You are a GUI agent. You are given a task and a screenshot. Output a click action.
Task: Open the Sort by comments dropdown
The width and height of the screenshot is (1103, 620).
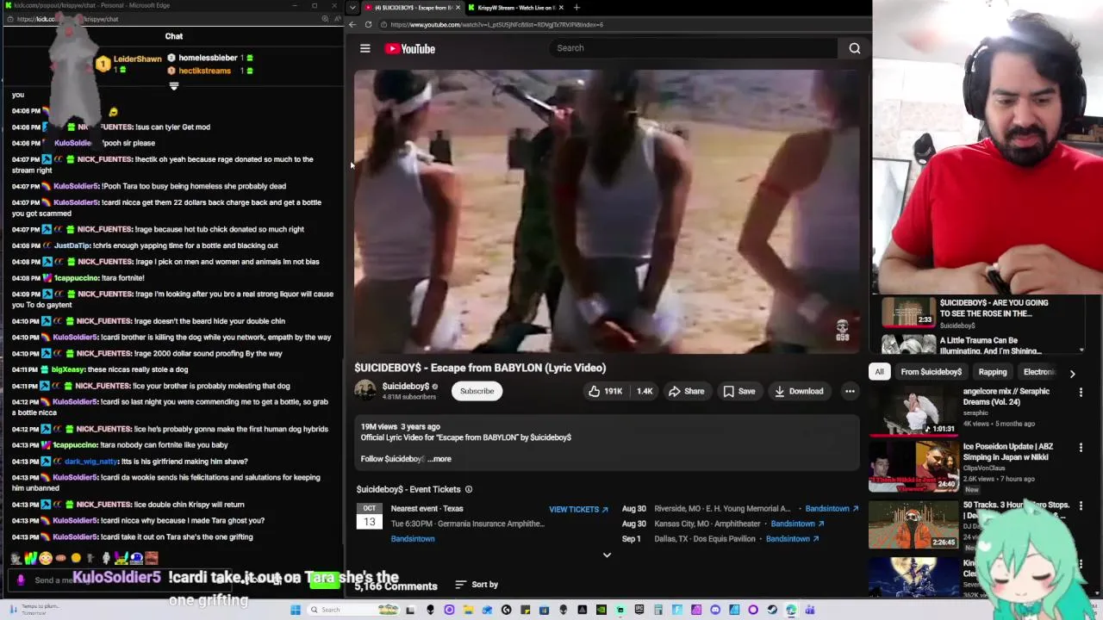(x=477, y=585)
